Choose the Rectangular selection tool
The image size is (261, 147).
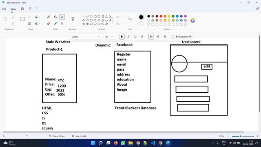pyautogui.click(x=22, y=19)
